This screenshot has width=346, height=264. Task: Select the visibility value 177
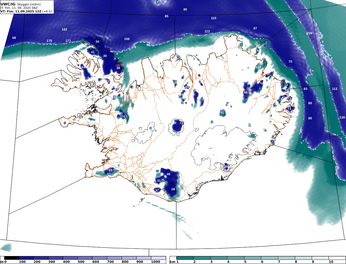click(x=68, y=41)
